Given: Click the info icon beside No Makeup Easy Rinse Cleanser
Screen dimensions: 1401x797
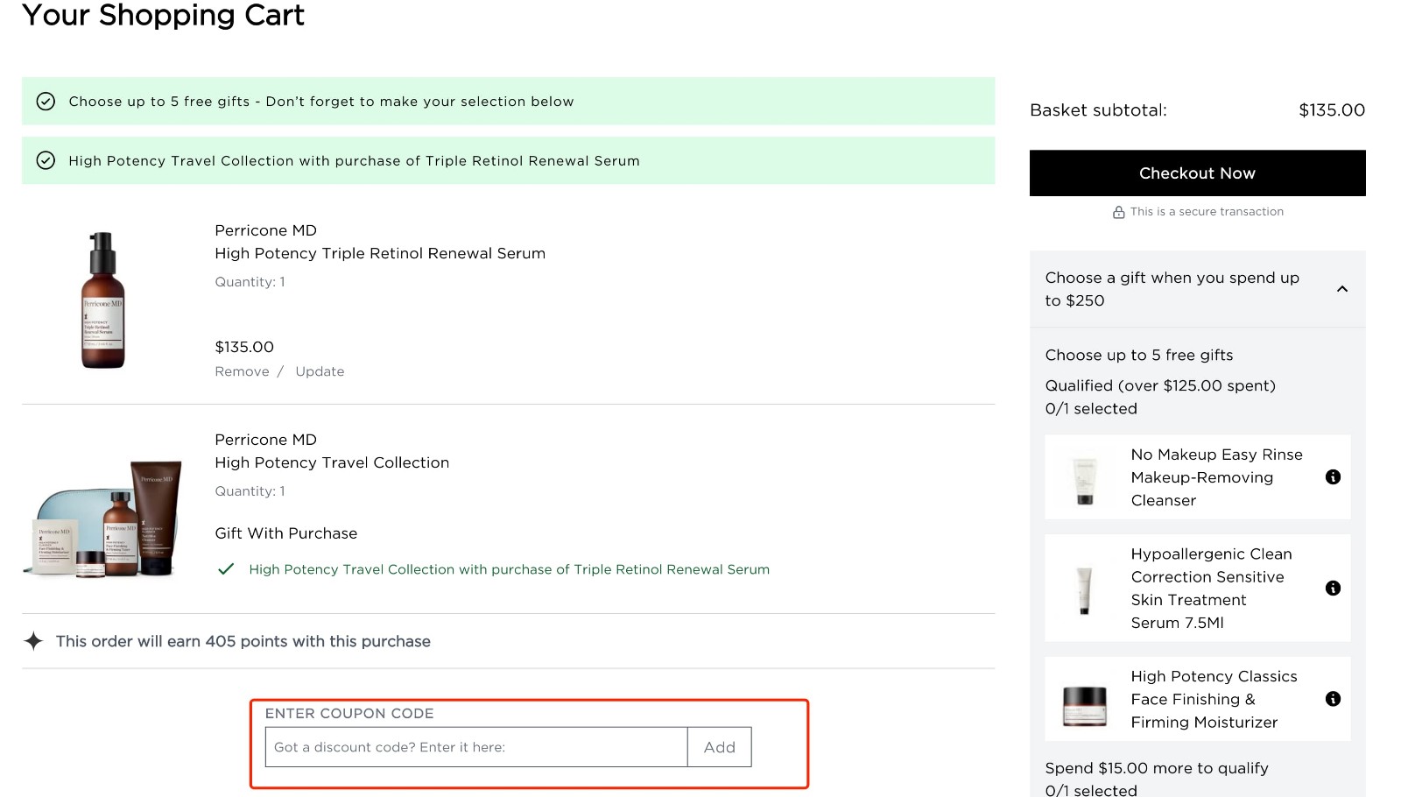Looking at the screenshot, I should tap(1334, 476).
